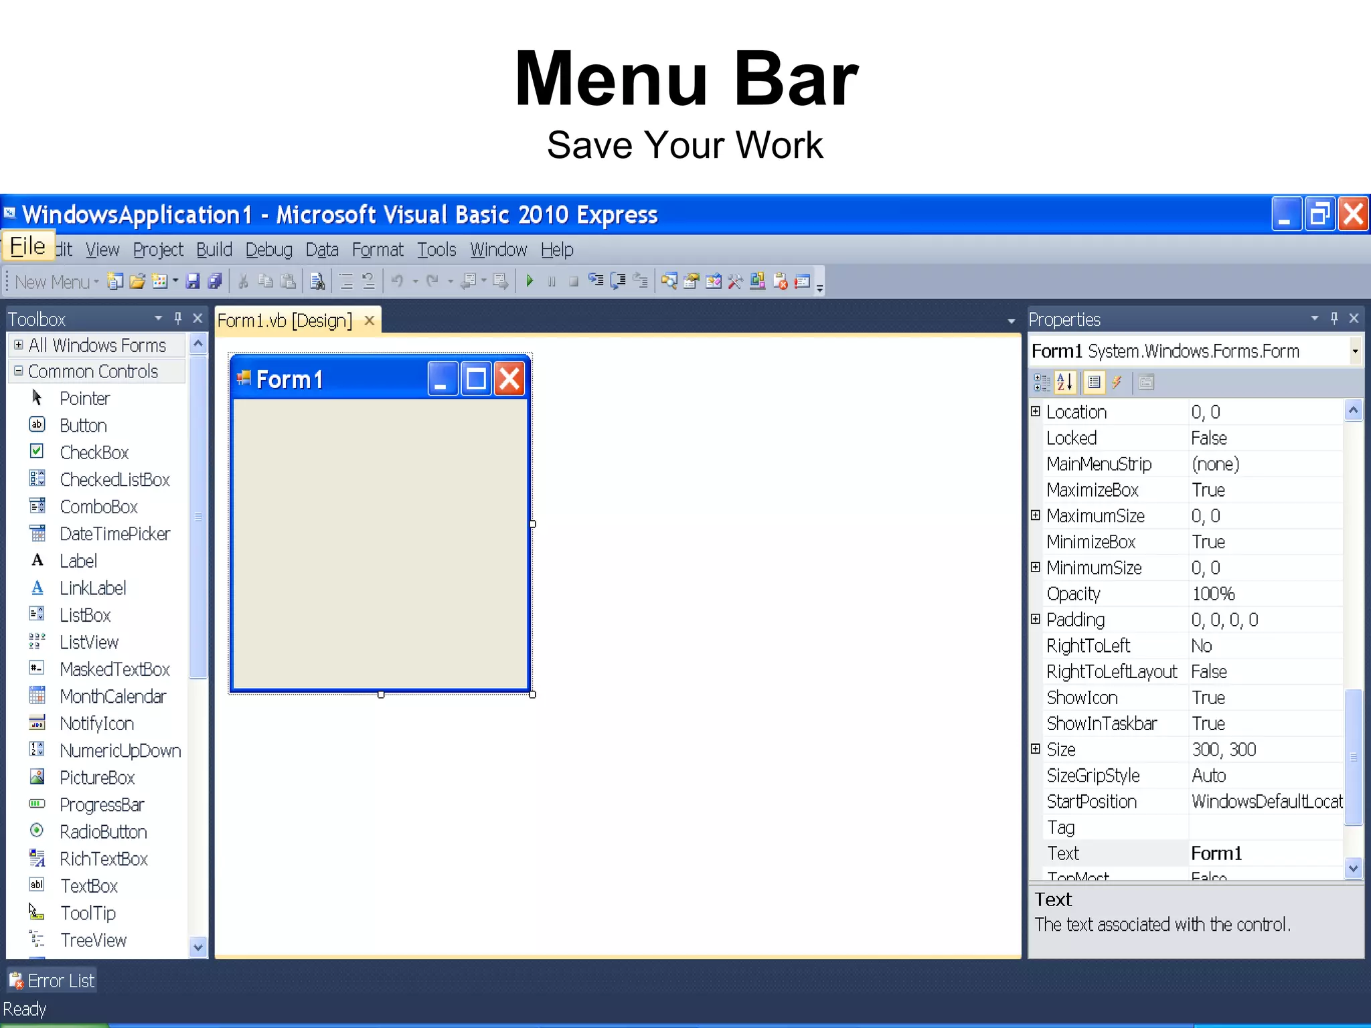Select the Button control in Toolbox
The height and width of the screenshot is (1028, 1371).
pos(83,426)
